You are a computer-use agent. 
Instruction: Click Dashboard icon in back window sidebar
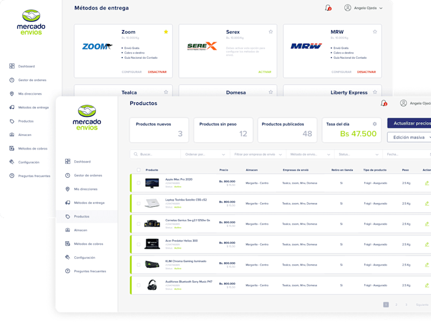click(x=12, y=66)
